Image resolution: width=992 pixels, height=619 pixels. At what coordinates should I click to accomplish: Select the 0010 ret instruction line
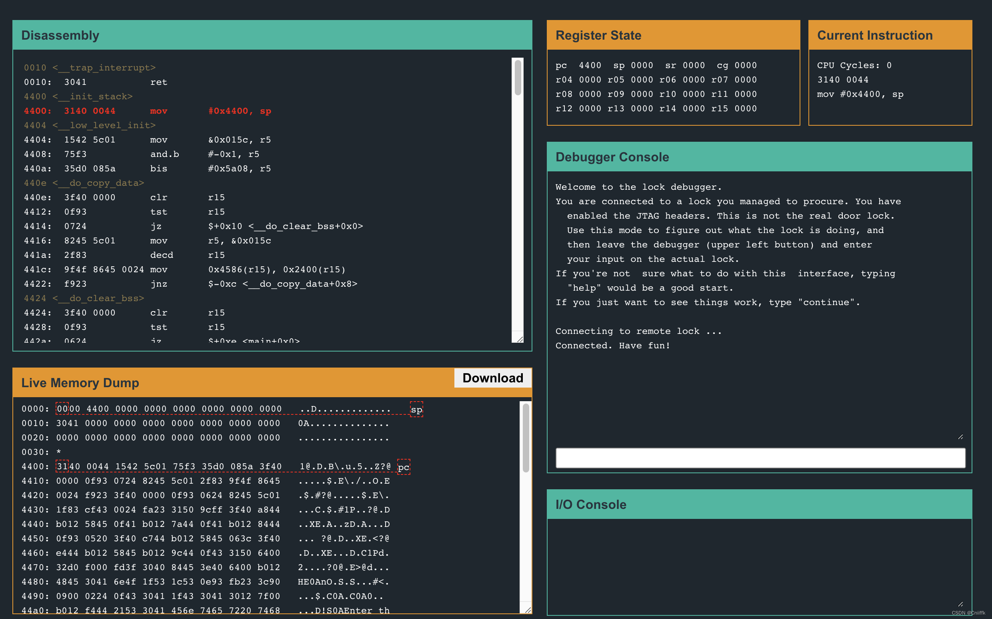click(95, 82)
